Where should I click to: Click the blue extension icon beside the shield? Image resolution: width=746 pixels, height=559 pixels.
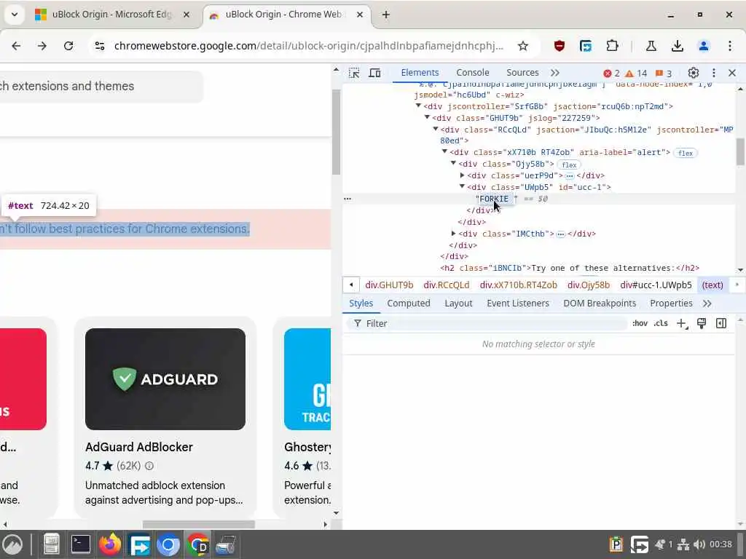586,46
